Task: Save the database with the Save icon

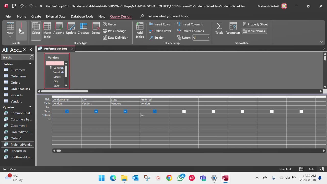Action: click(14, 6)
